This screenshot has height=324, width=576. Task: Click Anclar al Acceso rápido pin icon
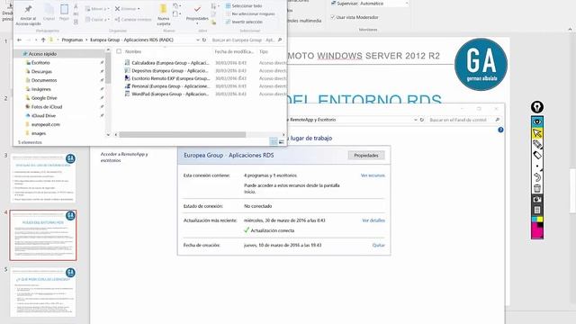28,9
